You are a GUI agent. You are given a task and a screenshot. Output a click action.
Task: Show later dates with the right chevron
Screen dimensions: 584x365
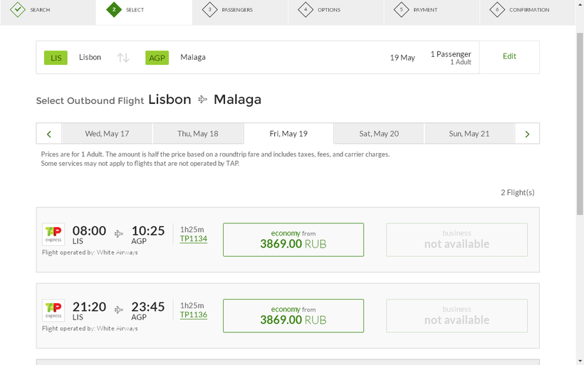[527, 134]
